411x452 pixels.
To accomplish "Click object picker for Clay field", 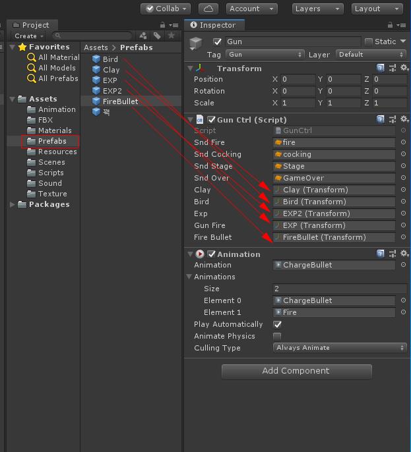I will coord(403,189).
